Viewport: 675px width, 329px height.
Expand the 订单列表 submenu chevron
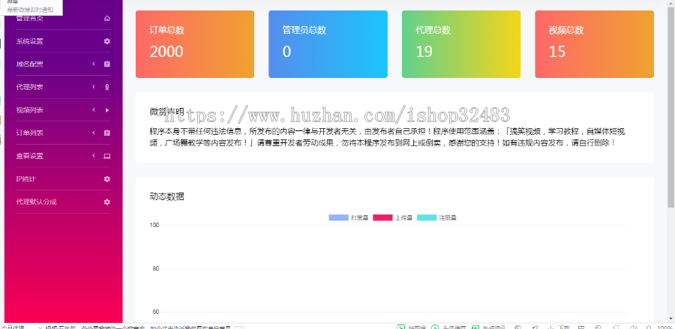point(94,133)
